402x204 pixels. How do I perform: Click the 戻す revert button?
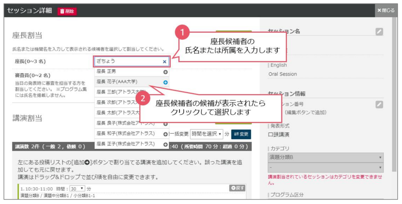coord(237,187)
